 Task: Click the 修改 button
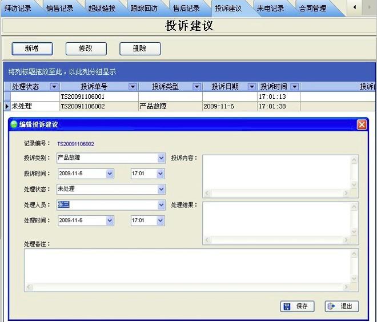click(x=86, y=49)
